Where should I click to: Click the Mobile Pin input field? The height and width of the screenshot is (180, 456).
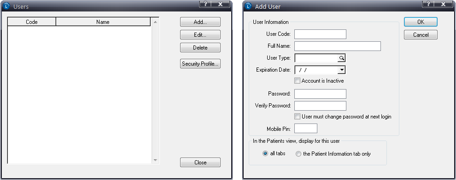tap(306, 129)
